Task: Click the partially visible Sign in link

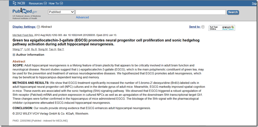Action: 255,3
